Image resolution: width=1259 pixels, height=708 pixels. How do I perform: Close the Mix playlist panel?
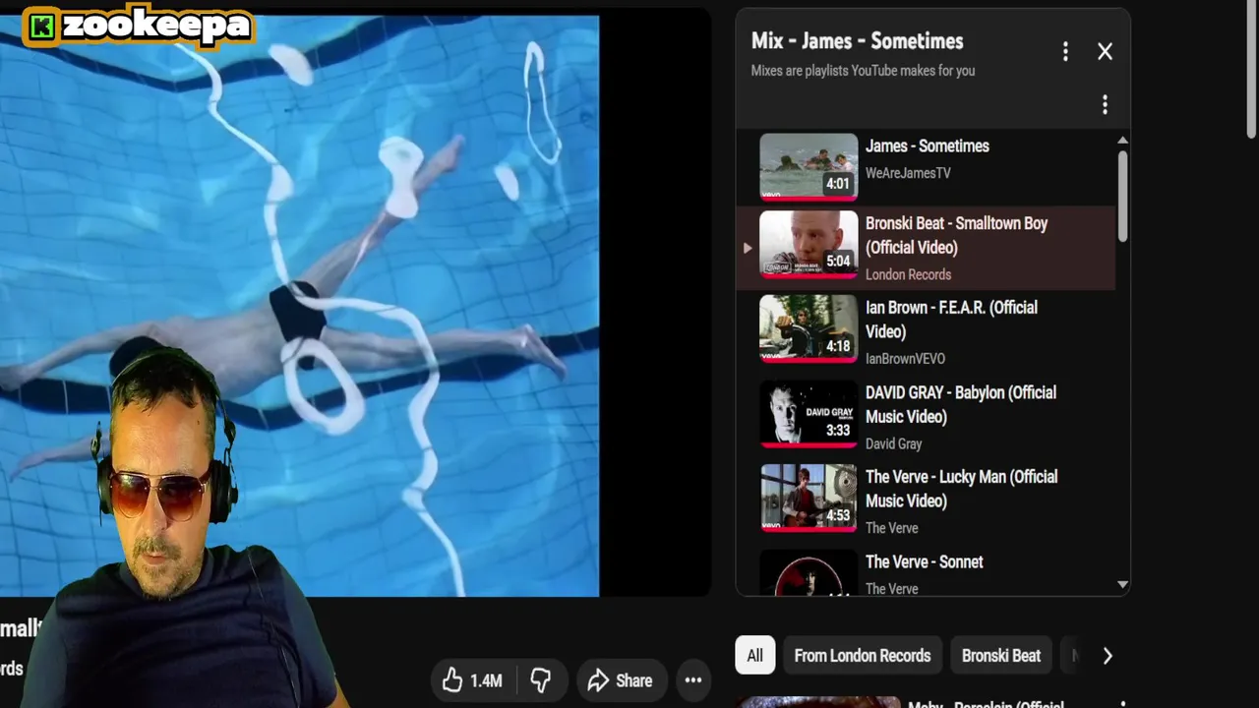click(1105, 51)
